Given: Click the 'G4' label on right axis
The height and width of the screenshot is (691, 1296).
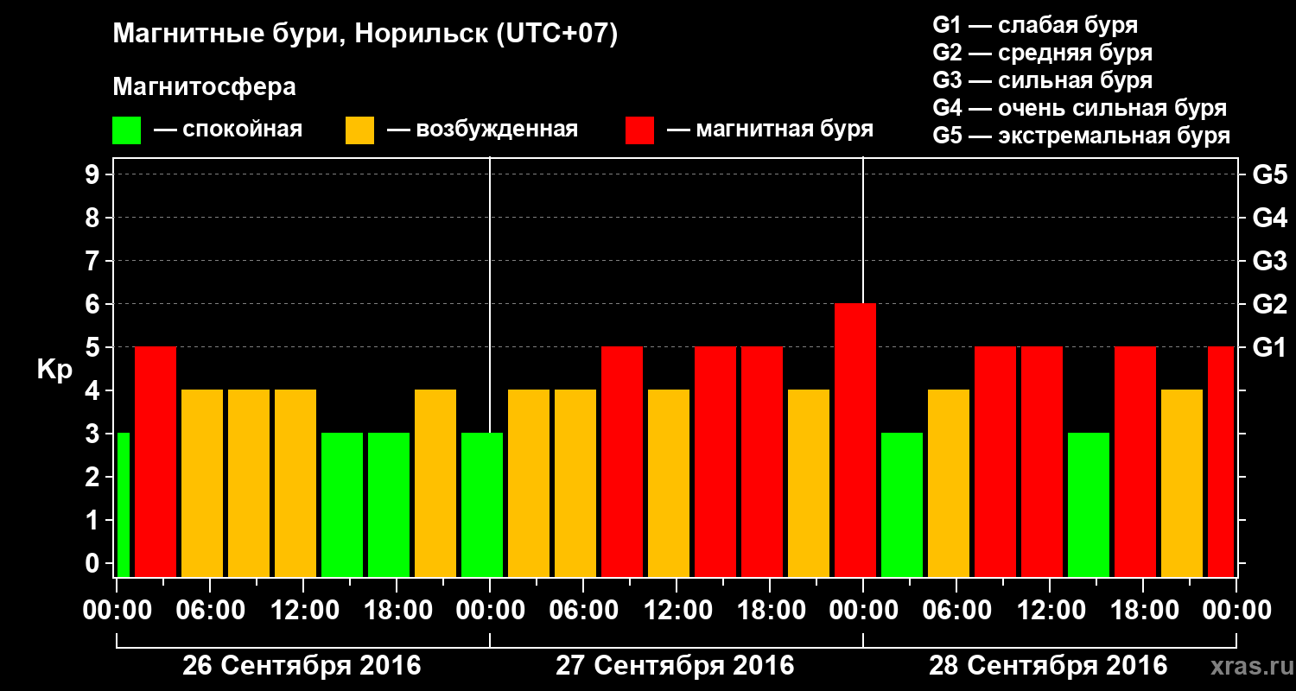Looking at the screenshot, I should coord(1269,218).
